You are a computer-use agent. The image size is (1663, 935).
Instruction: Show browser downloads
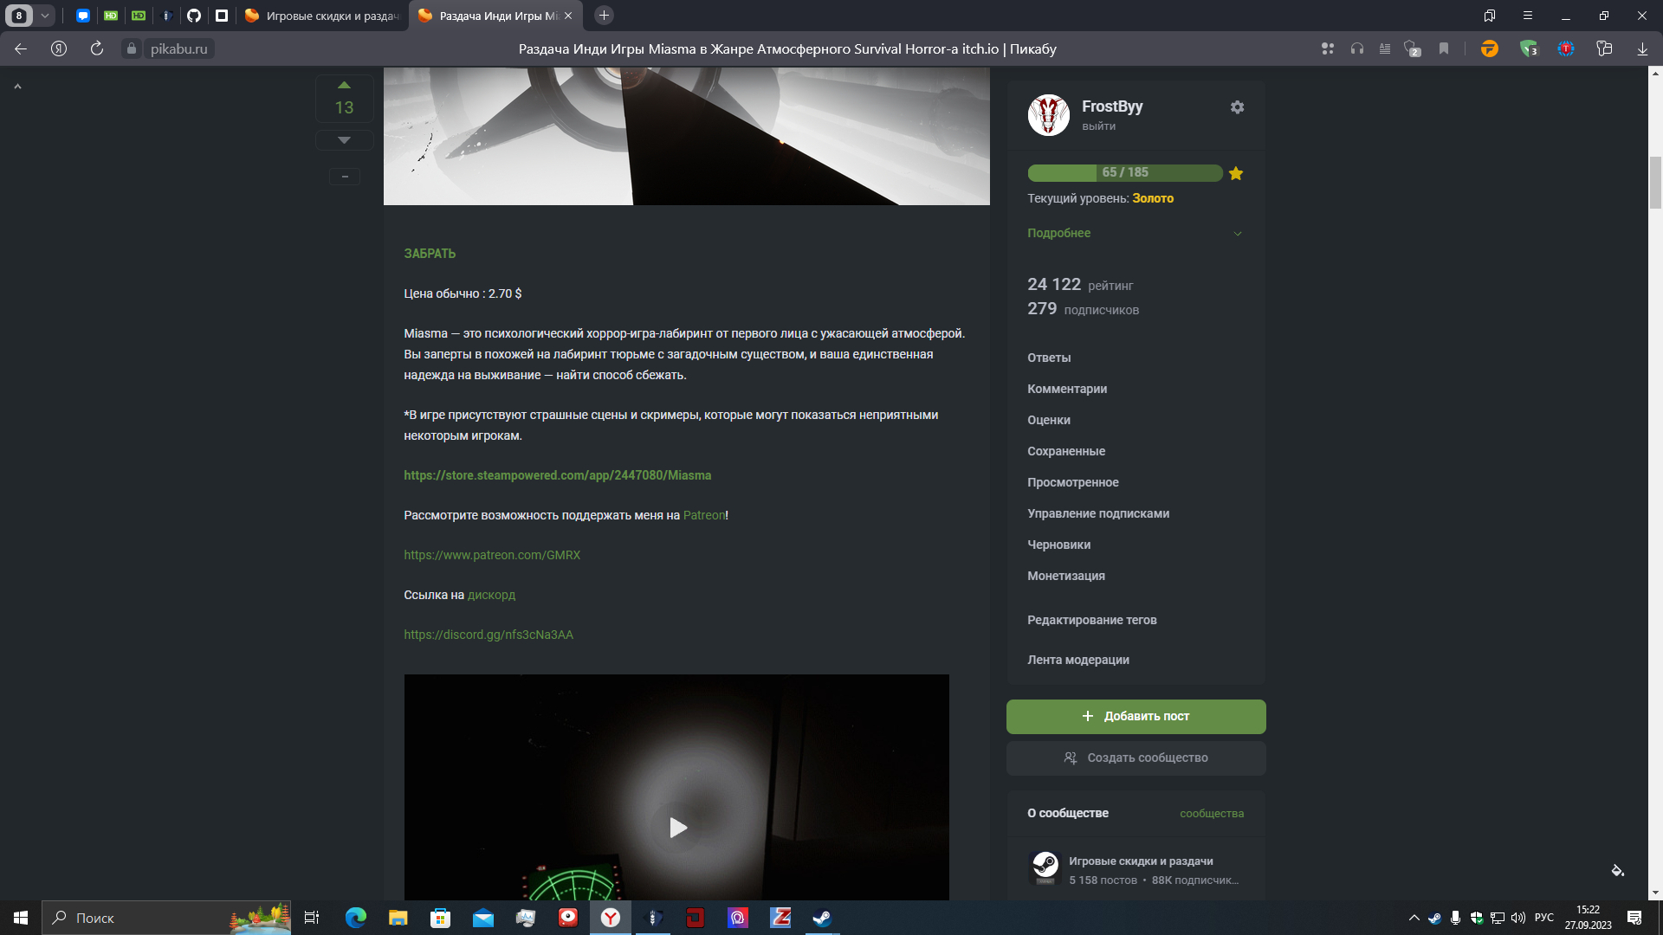[x=1642, y=48]
